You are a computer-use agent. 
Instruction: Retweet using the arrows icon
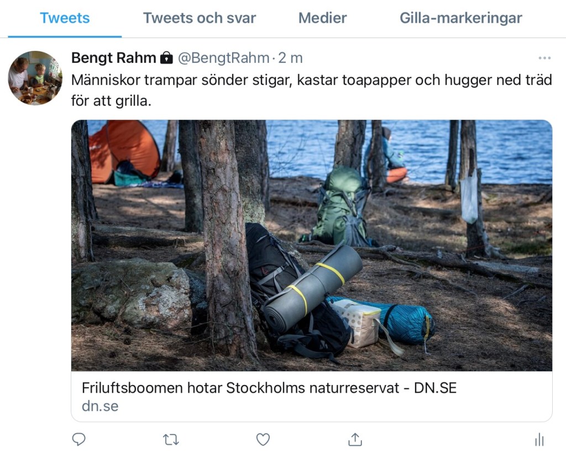[x=171, y=440]
